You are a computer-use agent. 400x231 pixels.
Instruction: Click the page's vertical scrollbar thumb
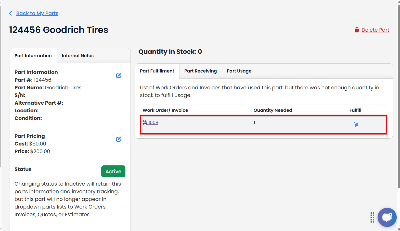[x=399, y=97]
